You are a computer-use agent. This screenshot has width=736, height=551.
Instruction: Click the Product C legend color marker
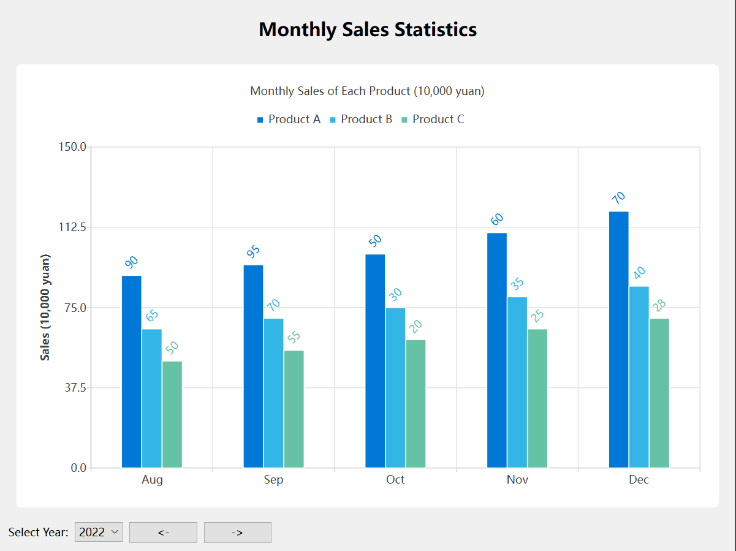click(404, 120)
